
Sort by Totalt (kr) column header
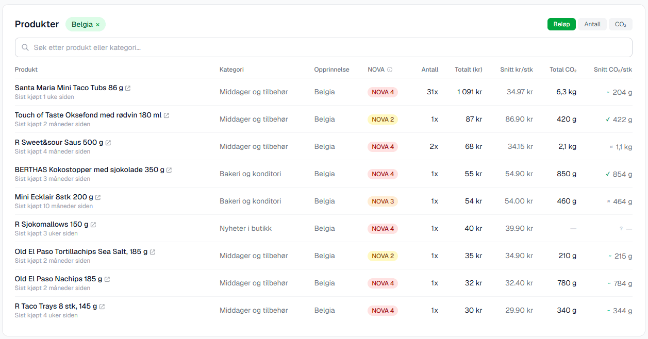coord(468,70)
